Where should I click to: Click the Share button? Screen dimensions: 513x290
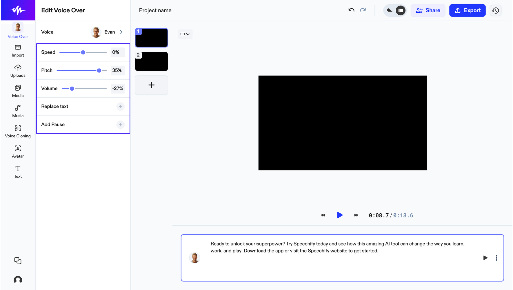(428, 10)
